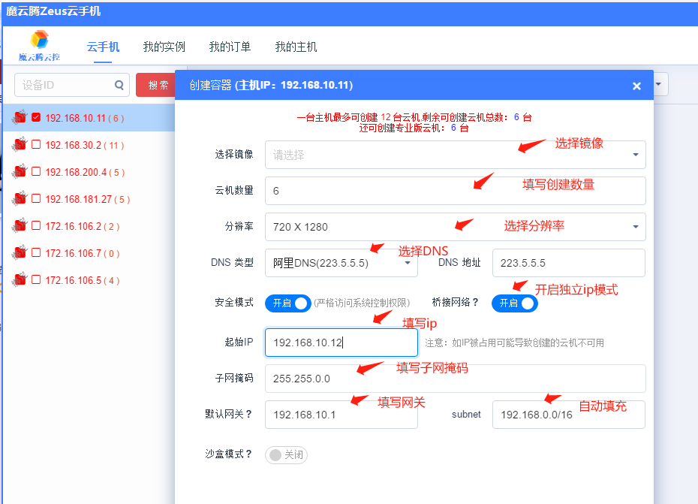This screenshot has width=698, height=504.
Task: Click the host icon beside 192.168.30.2
Action: point(20,145)
